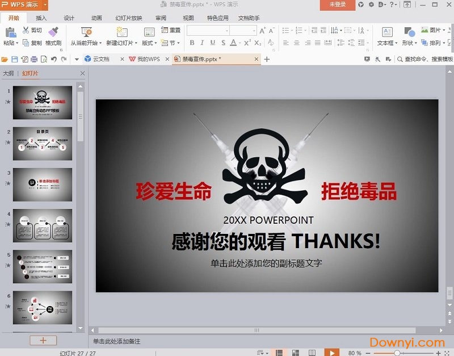Viewport: 454px width, 356px height.
Task: Click the Text Box (文本框) icon
Action: point(386,32)
